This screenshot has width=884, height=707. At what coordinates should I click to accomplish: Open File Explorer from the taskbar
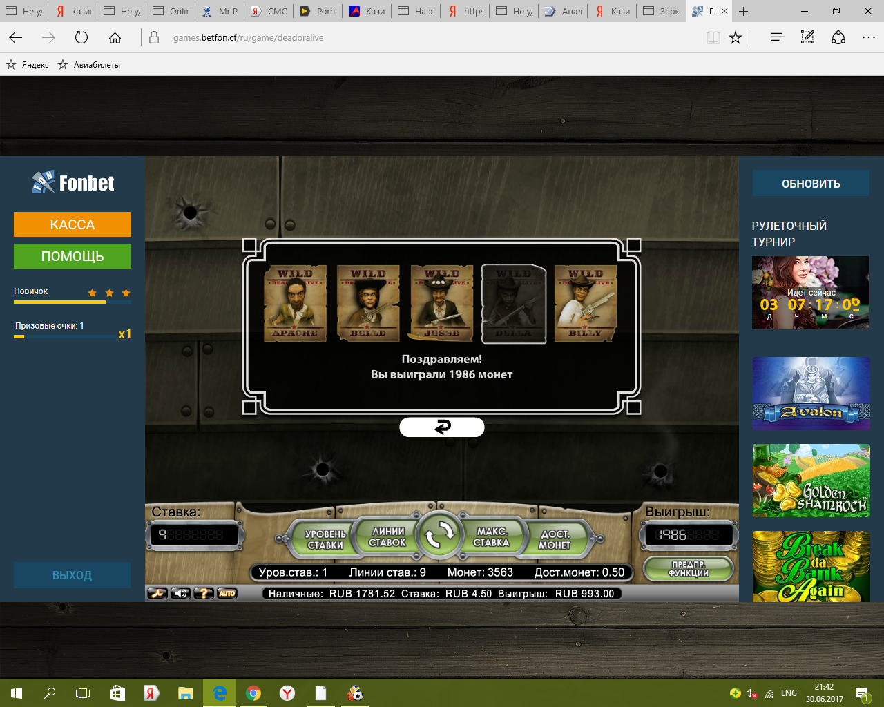point(185,693)
